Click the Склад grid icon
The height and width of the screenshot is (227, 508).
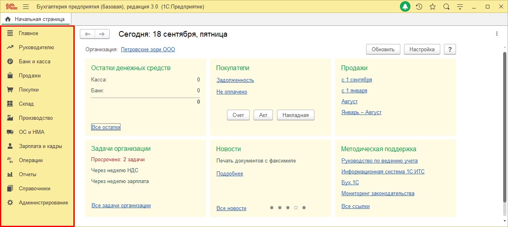point(10,104)
